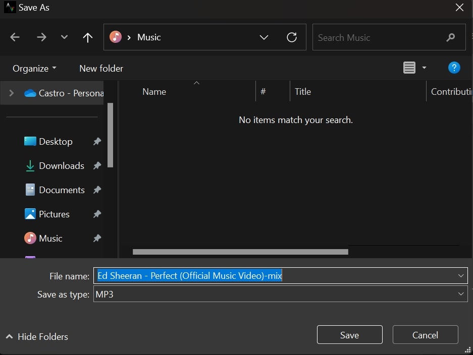Screen dimensions: 473x355
Task: Collapse the pane with Hide Folders
Action: point(37,336)
